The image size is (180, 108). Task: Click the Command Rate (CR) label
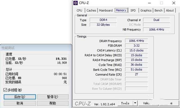pos(109,75)
